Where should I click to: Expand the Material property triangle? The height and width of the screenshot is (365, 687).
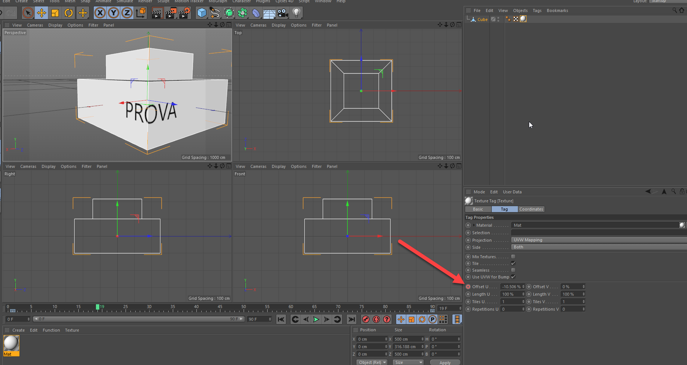click(474, 225)
